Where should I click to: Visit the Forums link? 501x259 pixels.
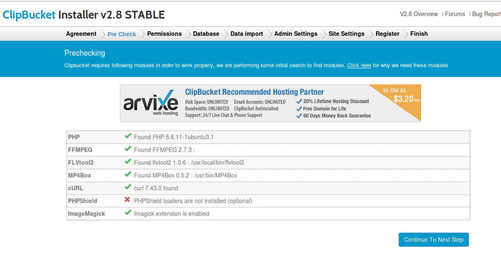coord(455,14)
